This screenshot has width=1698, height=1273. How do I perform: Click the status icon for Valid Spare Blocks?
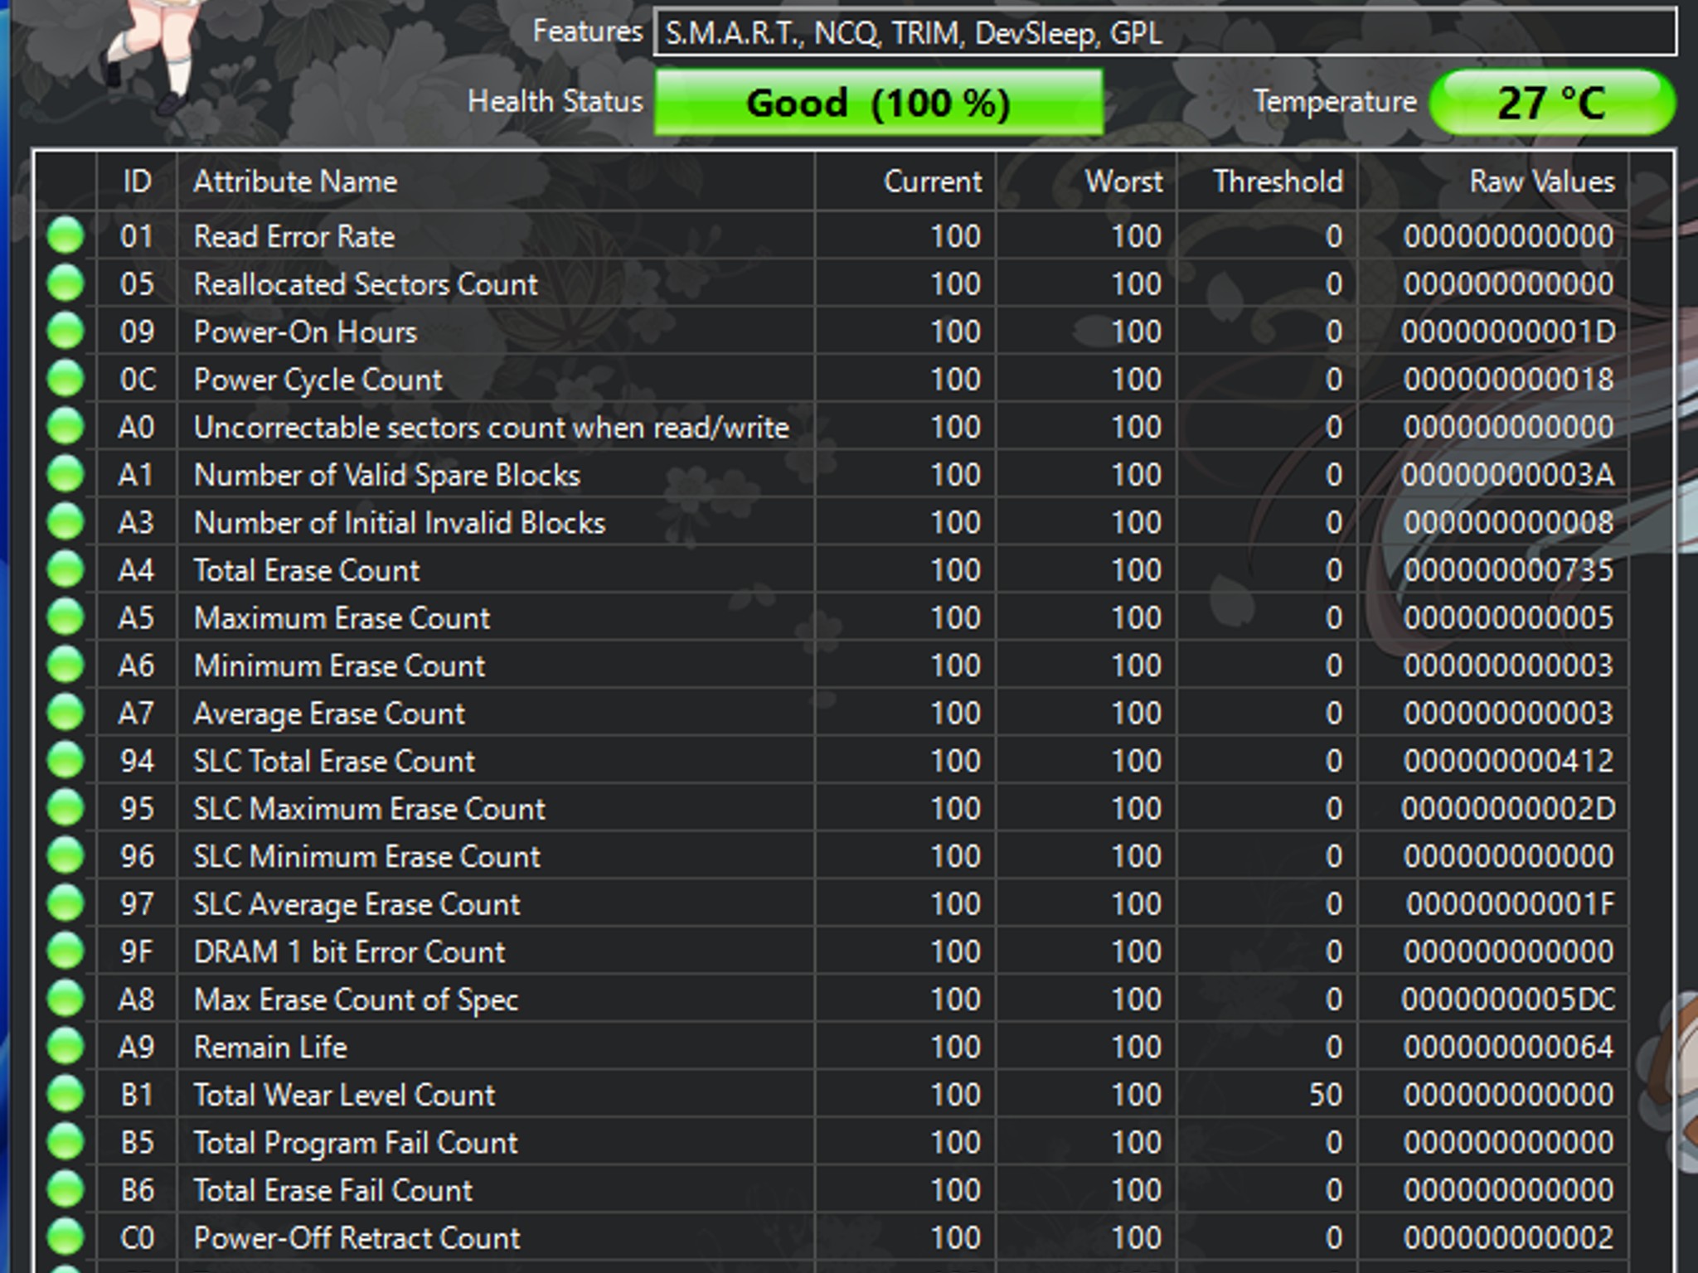pyautogui.click(x=65, y=474)
